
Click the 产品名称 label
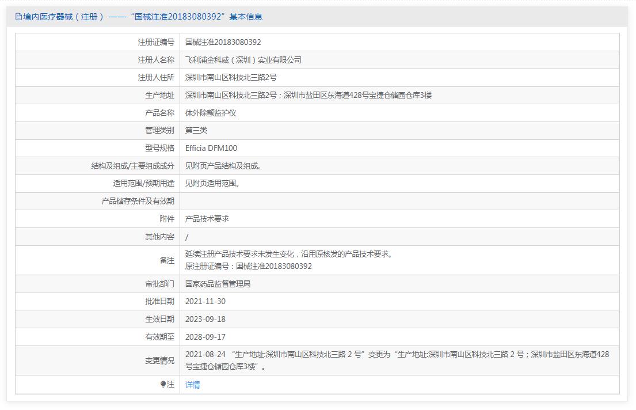pyautogui.click(x=159, y=113)
